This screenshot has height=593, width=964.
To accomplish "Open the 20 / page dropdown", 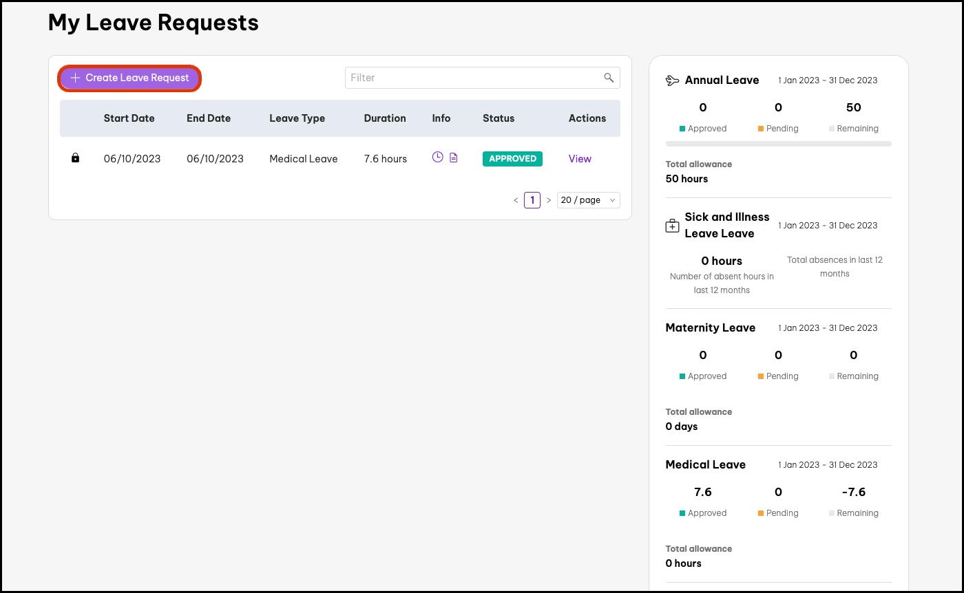I will click(589, 200).
